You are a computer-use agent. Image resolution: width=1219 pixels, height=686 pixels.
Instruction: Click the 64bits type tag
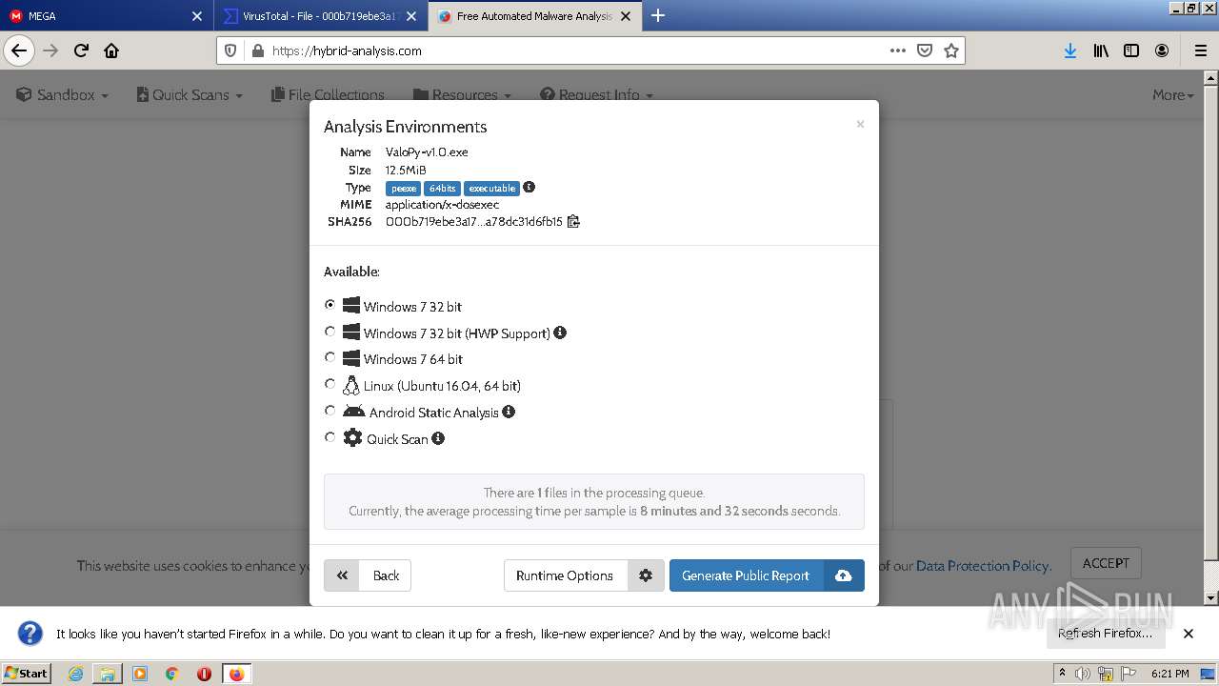(x=442, y=189)
